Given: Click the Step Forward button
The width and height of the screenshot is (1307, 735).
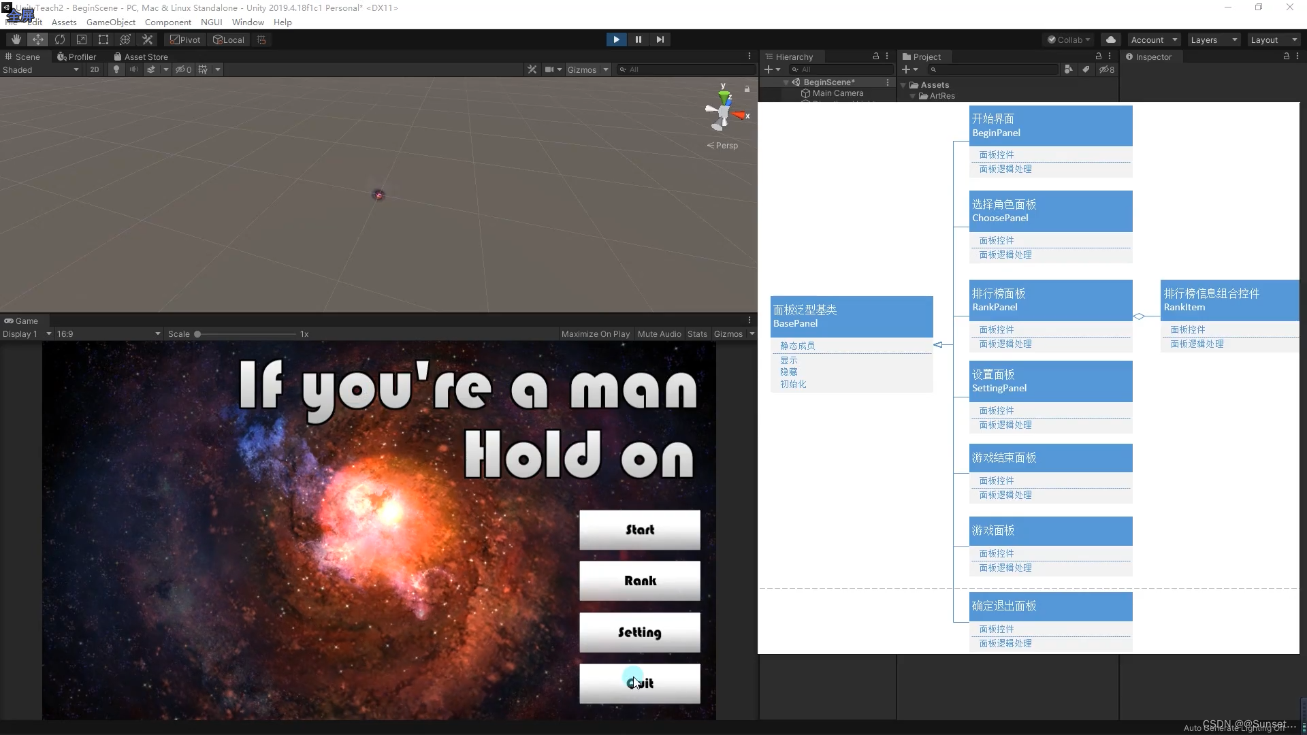Looking at the screenshot, I should 660,39.
